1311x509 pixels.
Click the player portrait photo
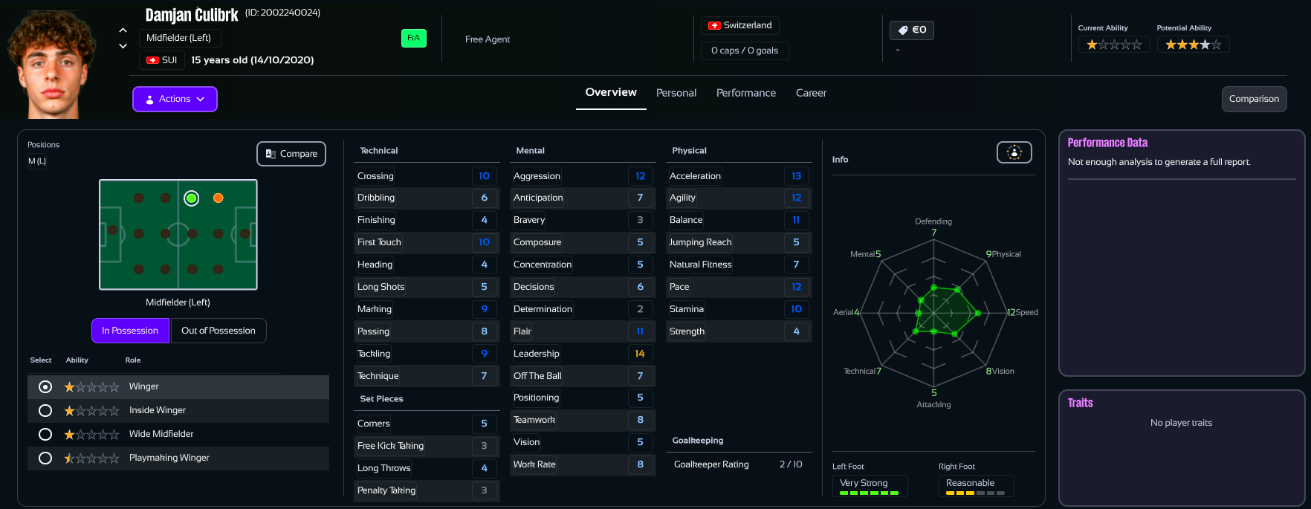click(x=52, y=65)
